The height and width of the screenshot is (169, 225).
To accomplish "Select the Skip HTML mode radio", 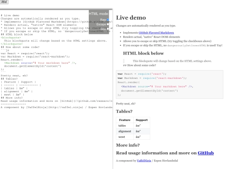I will pos(108,29).
